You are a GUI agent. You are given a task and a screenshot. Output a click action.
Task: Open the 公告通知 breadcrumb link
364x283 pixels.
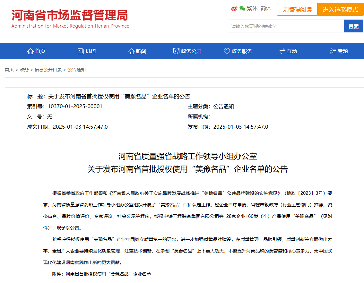pos(77,69)
